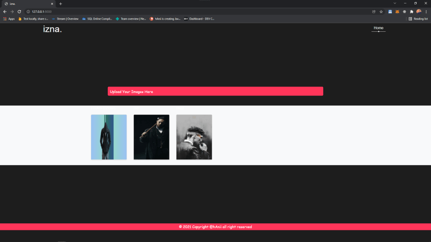
Task: Open the blue floppy disk extension
Action: coord(390,12)
